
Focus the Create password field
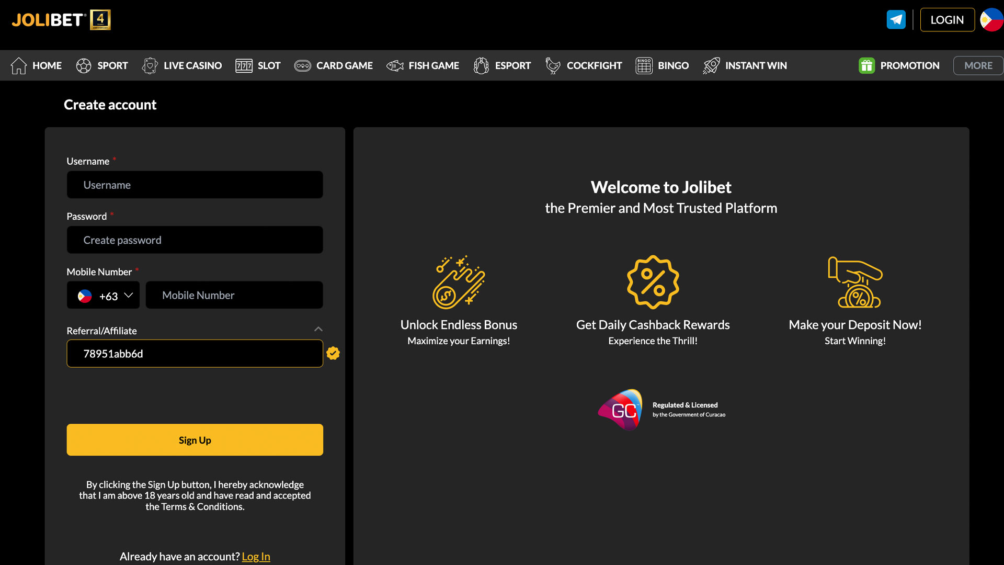pos(195,240)
